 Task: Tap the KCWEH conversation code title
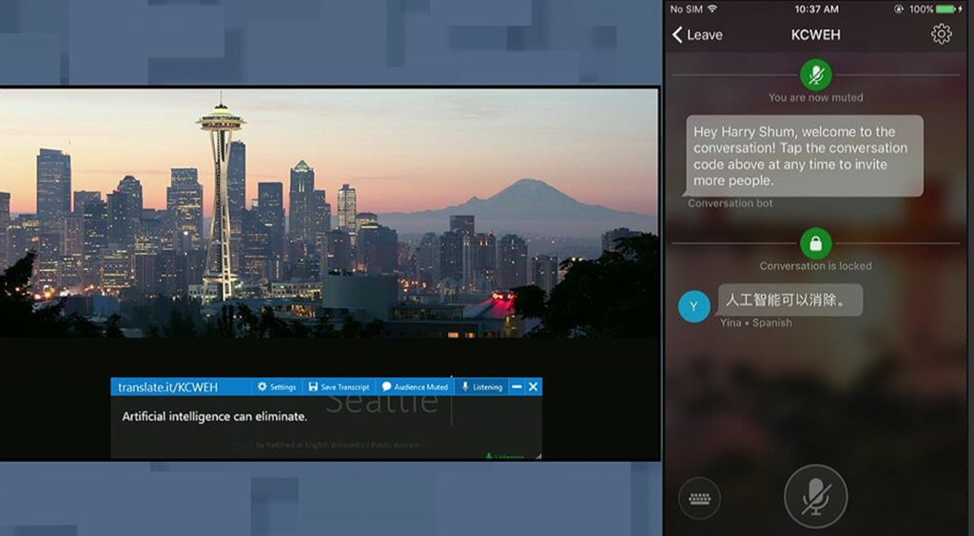(815, 35)
